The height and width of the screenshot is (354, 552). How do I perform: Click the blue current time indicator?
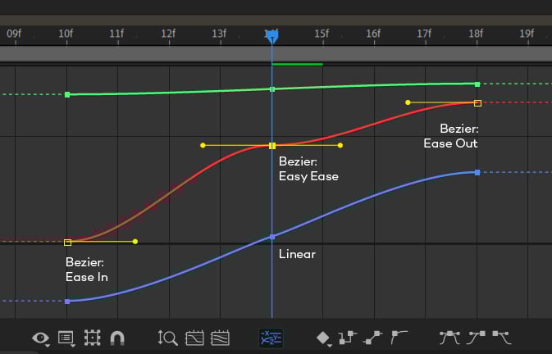click(271, 35)
